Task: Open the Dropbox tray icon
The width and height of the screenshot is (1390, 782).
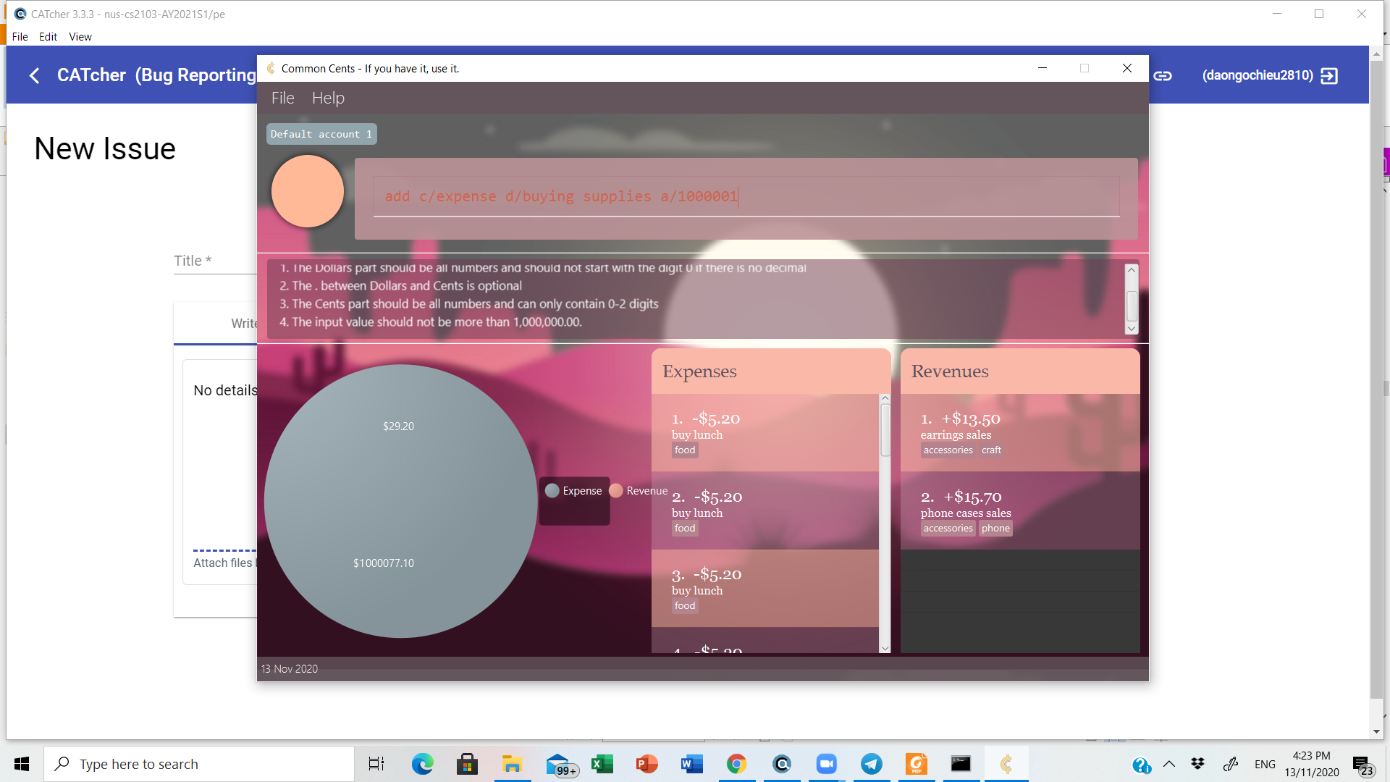Action: pyautogui.click(x=1197, y=764)
